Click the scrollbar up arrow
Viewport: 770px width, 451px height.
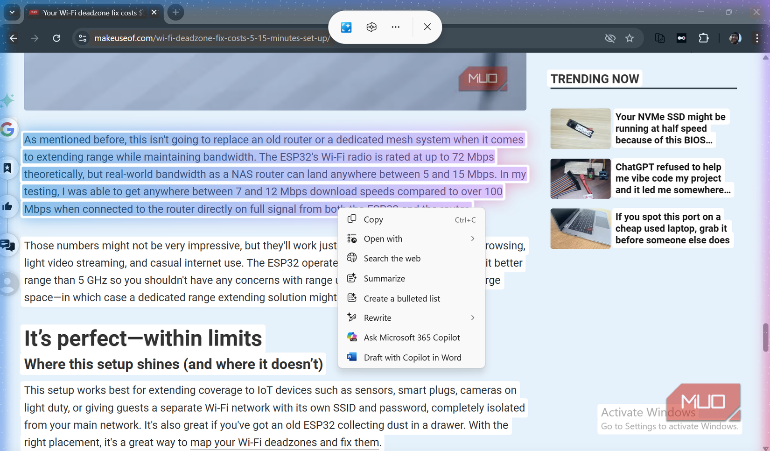[765, 57]
